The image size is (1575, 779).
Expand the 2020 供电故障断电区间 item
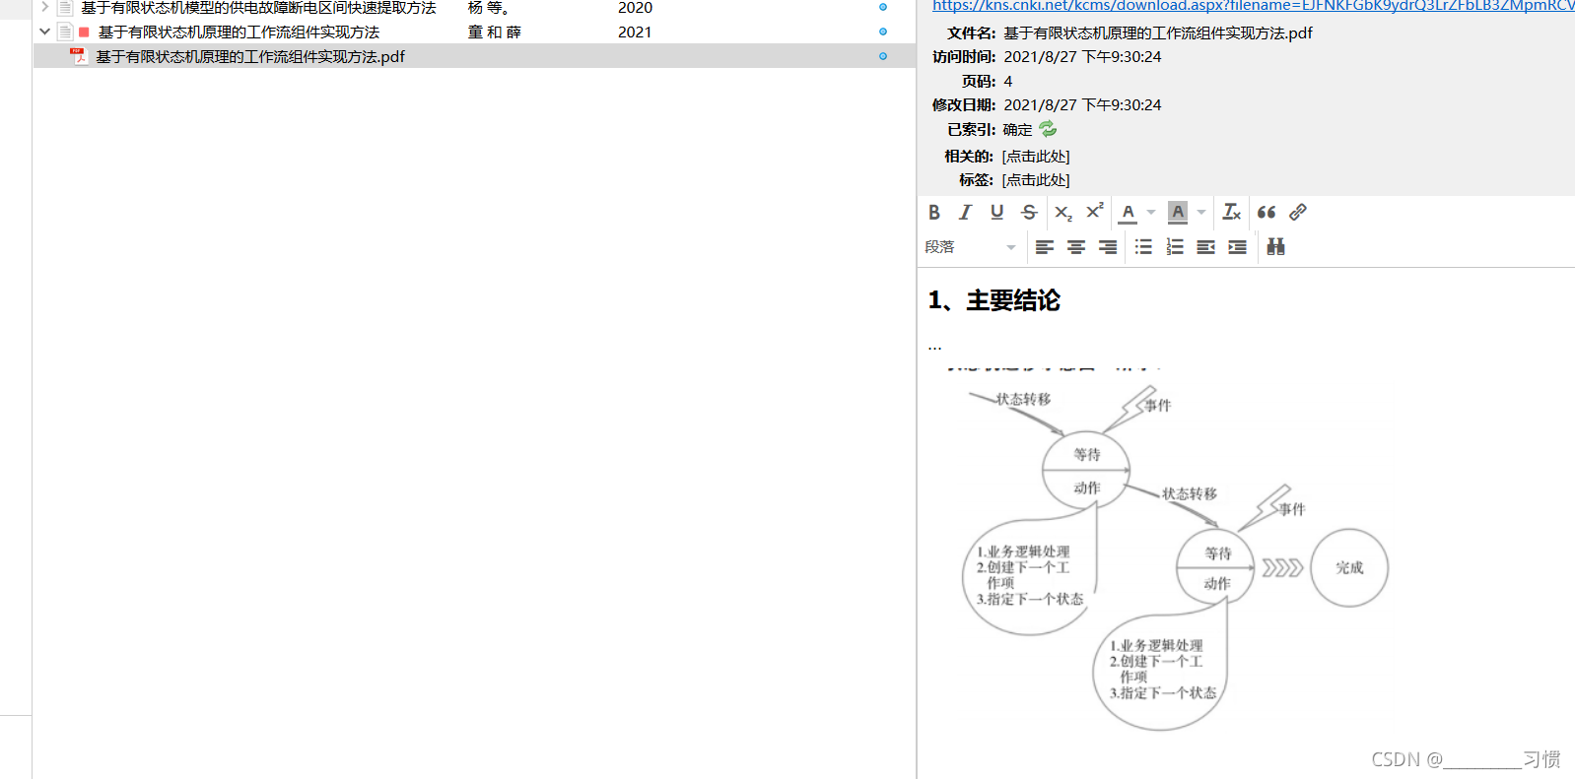[x=44, y=7]
